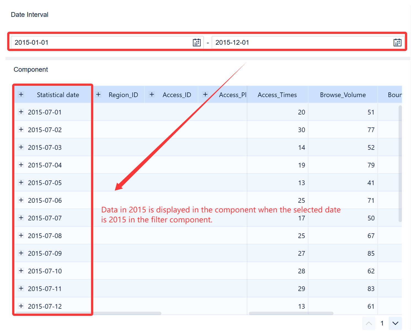Viewport: 416px width, 336px height.
Task: Click the Access_Times column header
Action: pos(277,94)
